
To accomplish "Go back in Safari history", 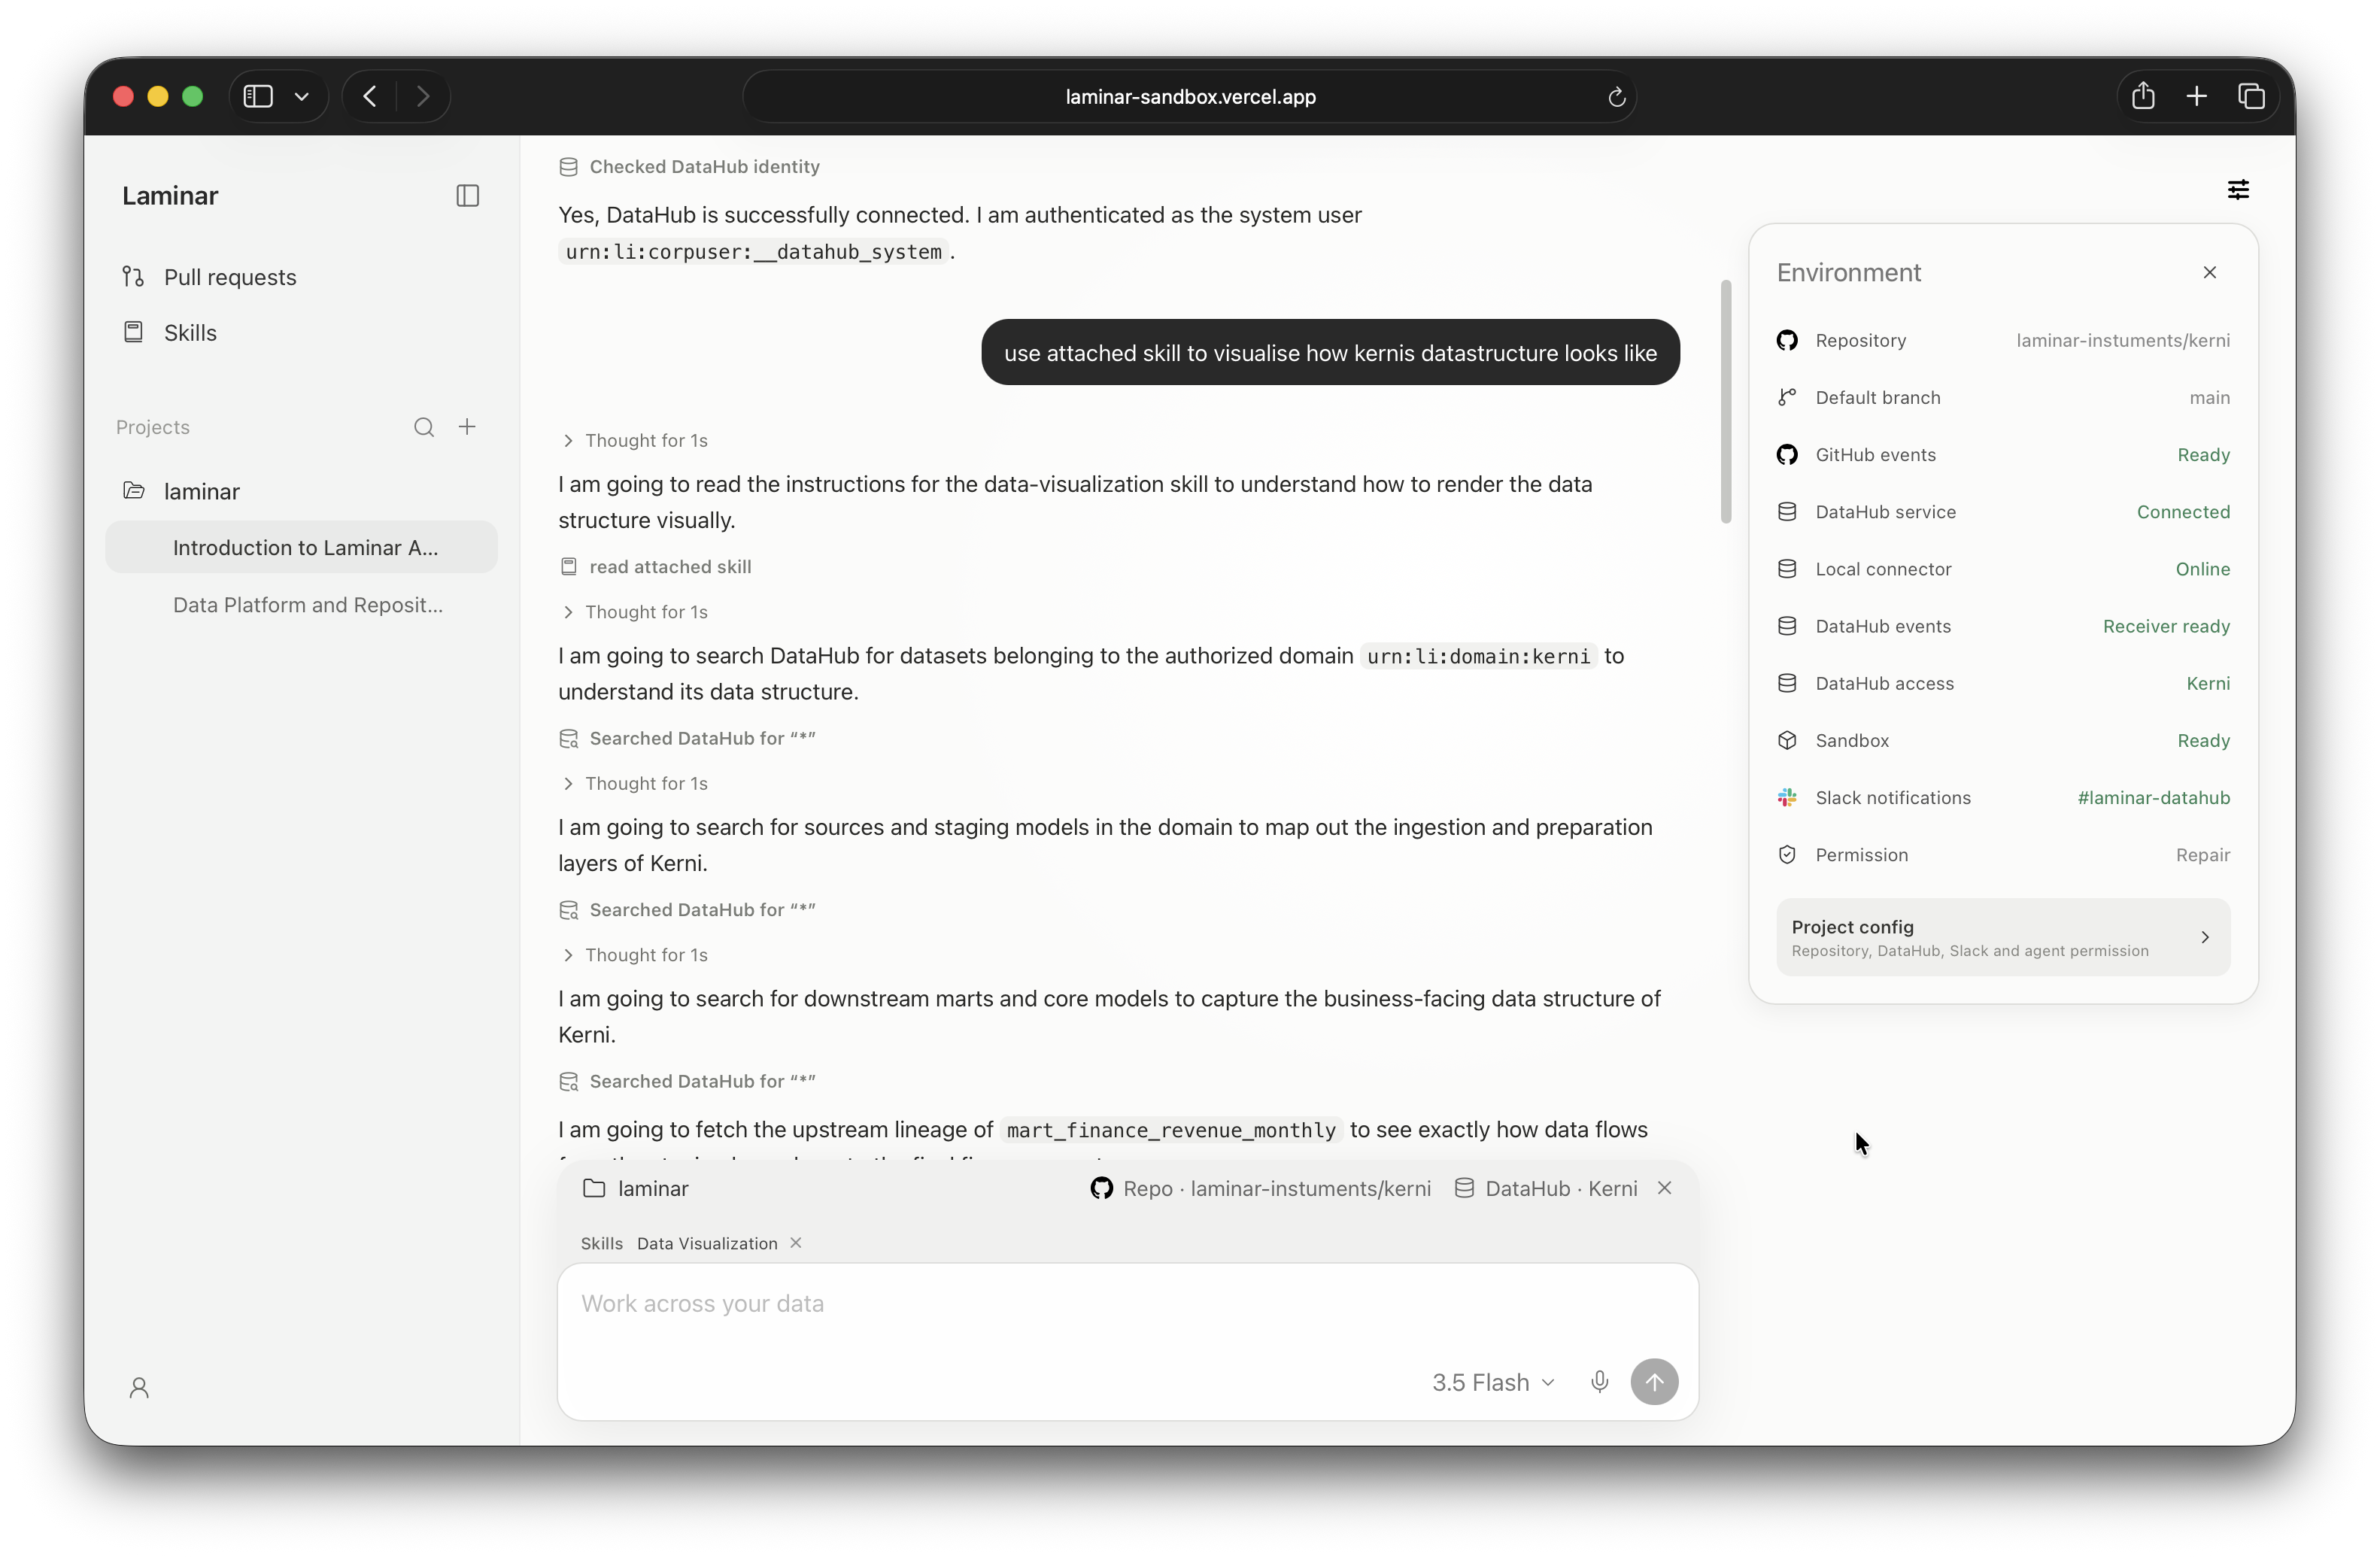I will [x=370, y=96].
